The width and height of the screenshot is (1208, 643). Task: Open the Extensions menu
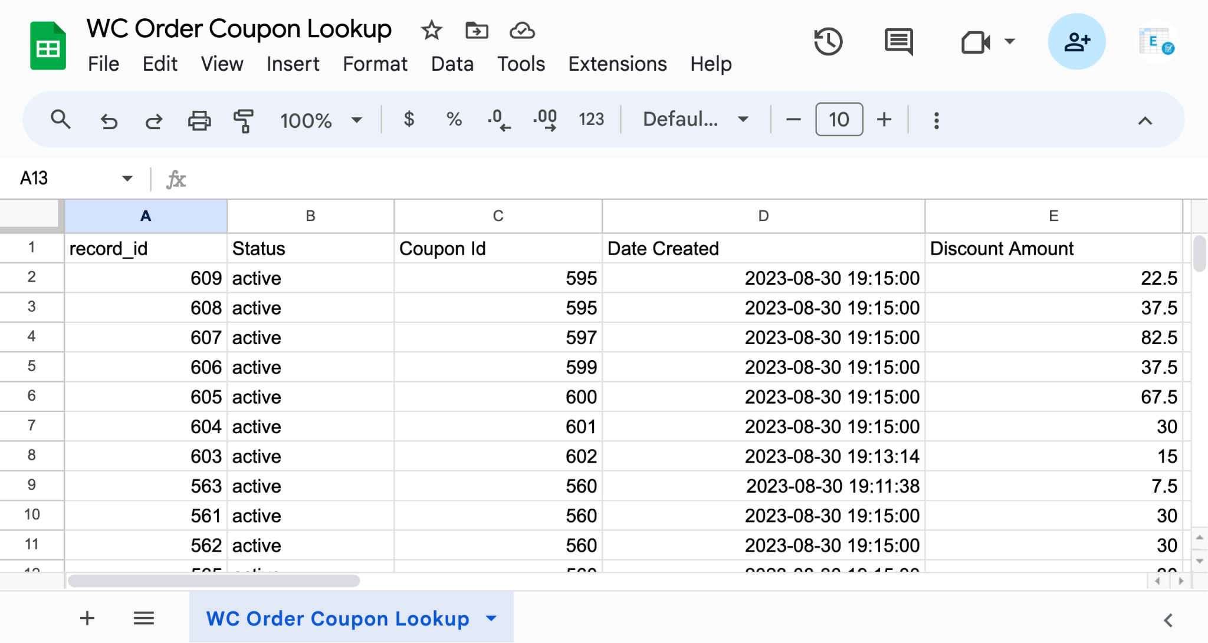click(617, 64)
